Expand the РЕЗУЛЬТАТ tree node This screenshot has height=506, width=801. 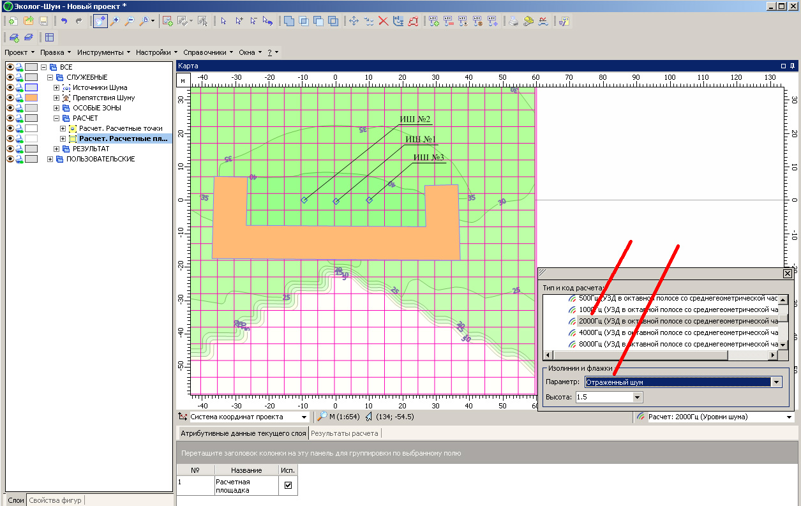pos(57,149)
